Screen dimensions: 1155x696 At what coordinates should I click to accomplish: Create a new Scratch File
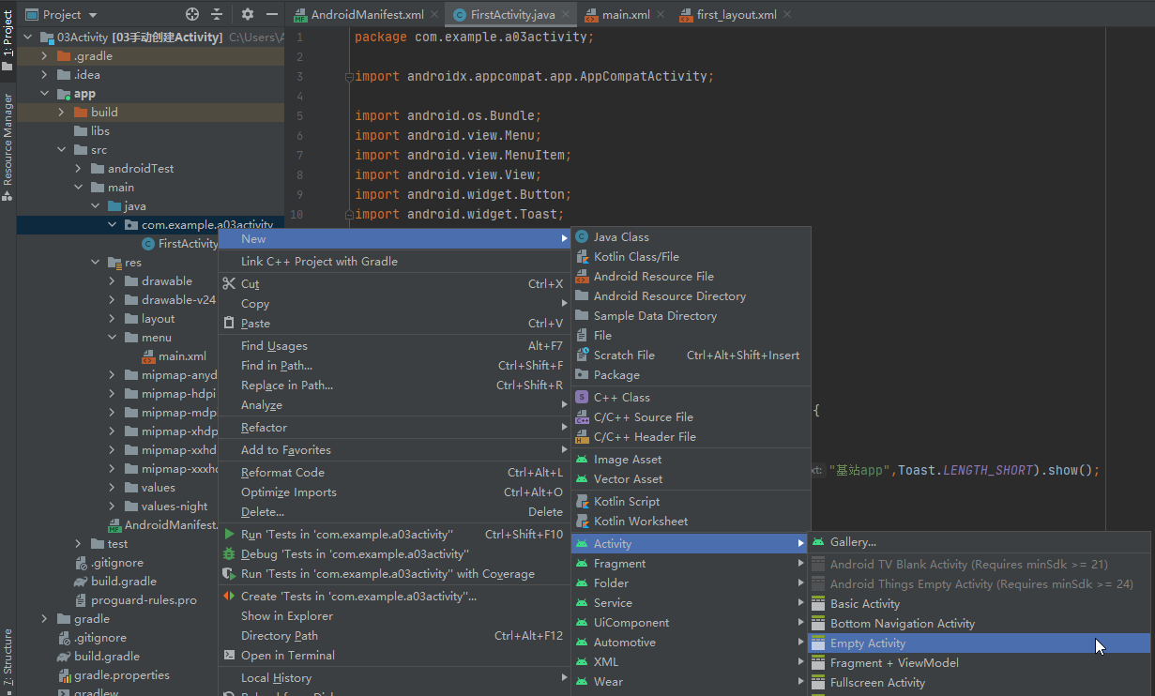(x=691, y=356)
